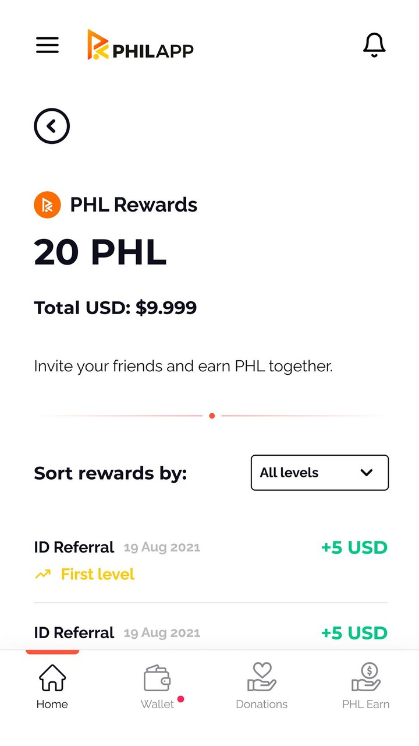
Task: Tap the First level trend arrow icon
Action: tap(42, 575)
